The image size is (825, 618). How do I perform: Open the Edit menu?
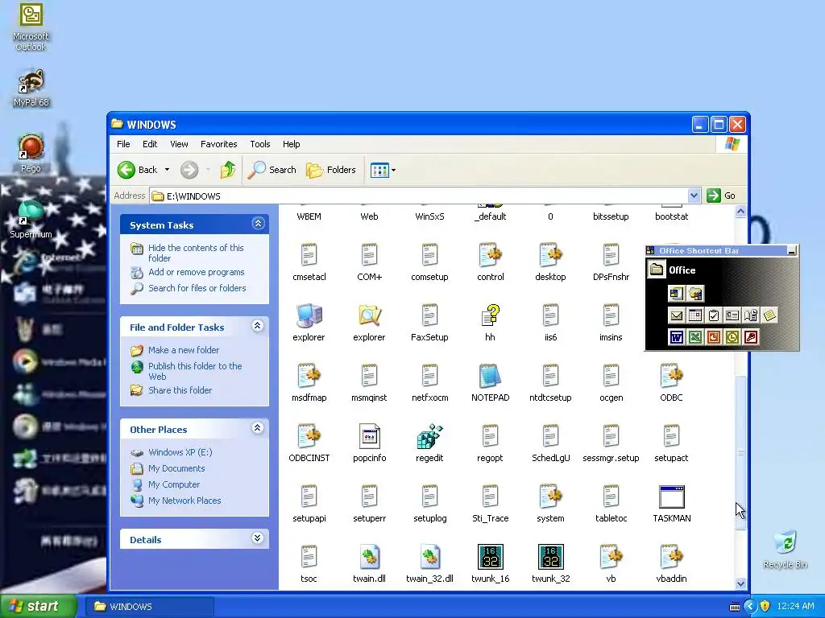(x=150, y=144)
